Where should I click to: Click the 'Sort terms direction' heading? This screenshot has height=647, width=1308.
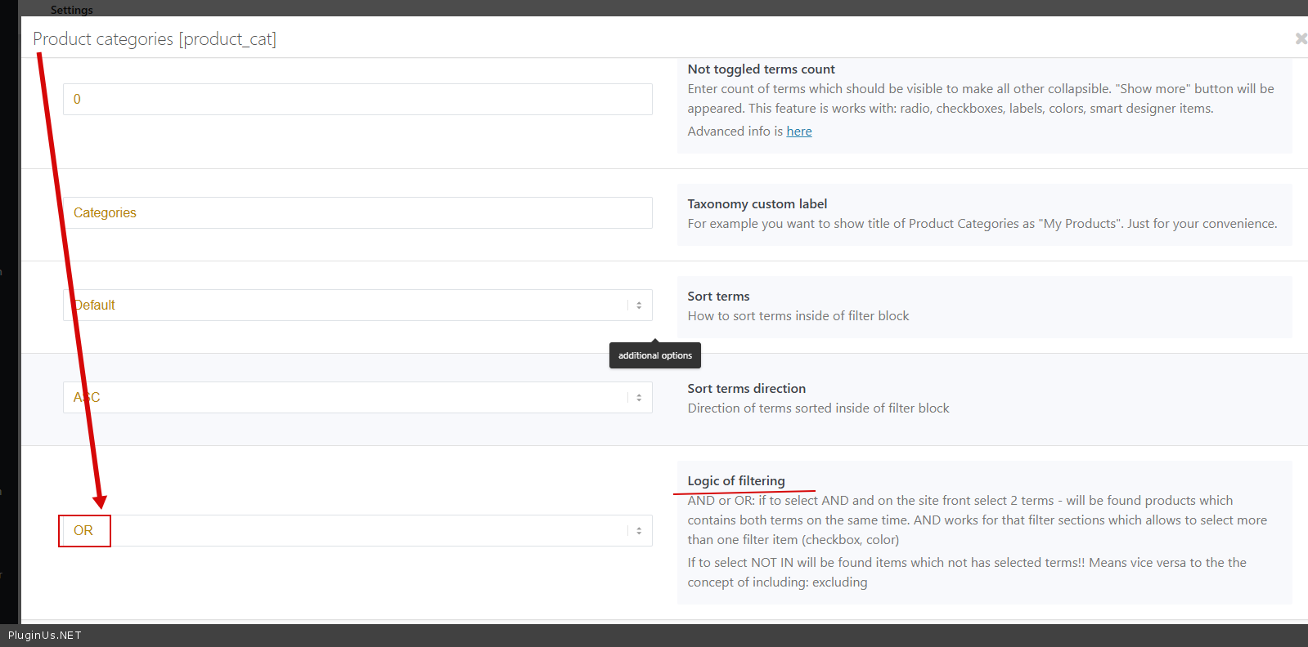tap(746, 389)
